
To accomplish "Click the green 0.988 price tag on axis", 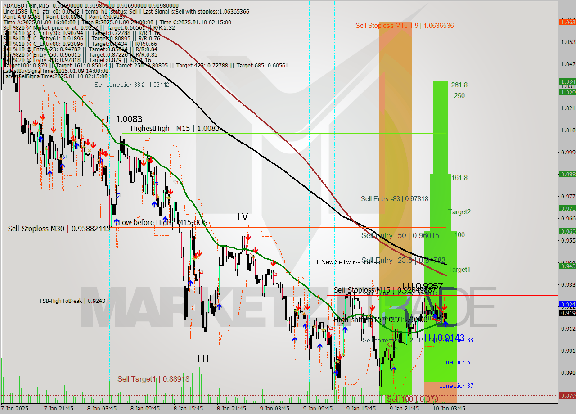I will click(567, 174).
